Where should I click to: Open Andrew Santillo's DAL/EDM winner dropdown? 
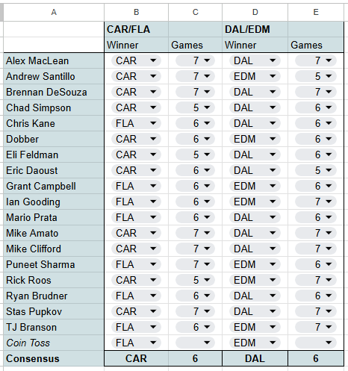tap(255, 76)
